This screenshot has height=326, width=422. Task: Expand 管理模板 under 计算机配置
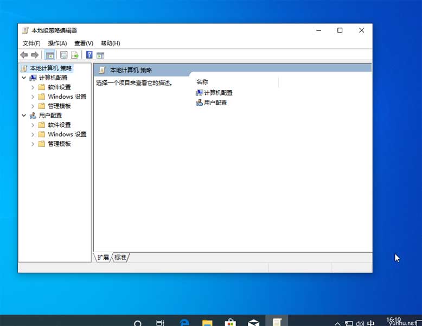click(33, 106)
